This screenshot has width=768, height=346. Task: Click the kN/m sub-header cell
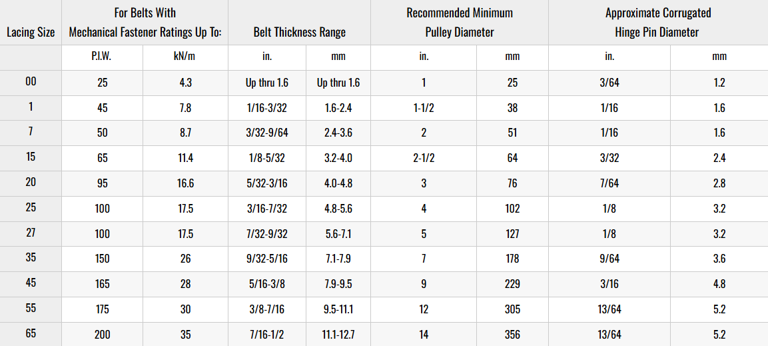coord(185,57)
